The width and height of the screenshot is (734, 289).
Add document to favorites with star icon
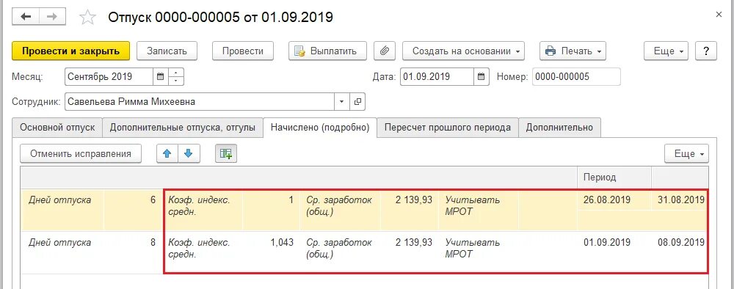coord(87,18)
